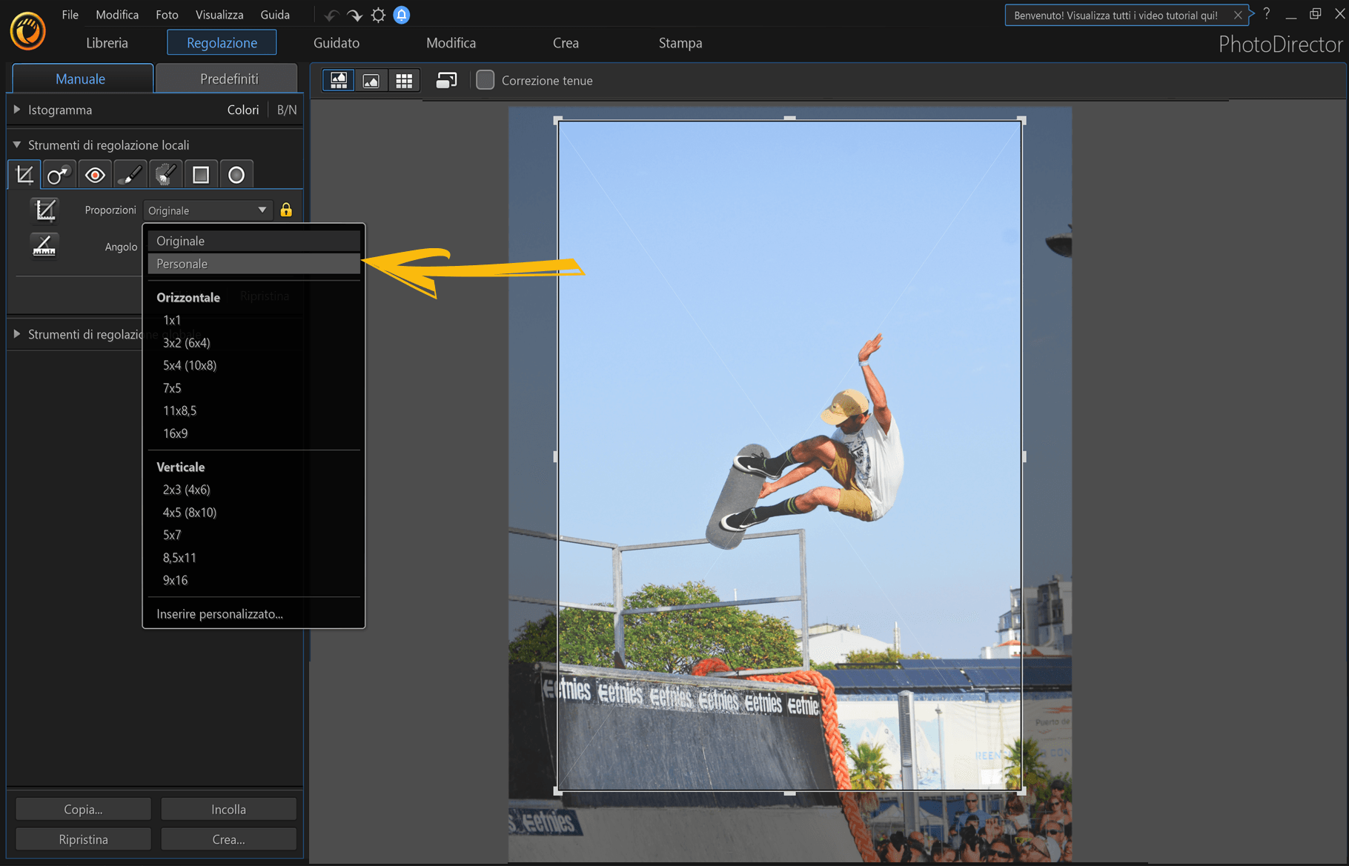Go to the Guidato module
The height and width of the screenshot is (866, 1349).
coord(337,43)
